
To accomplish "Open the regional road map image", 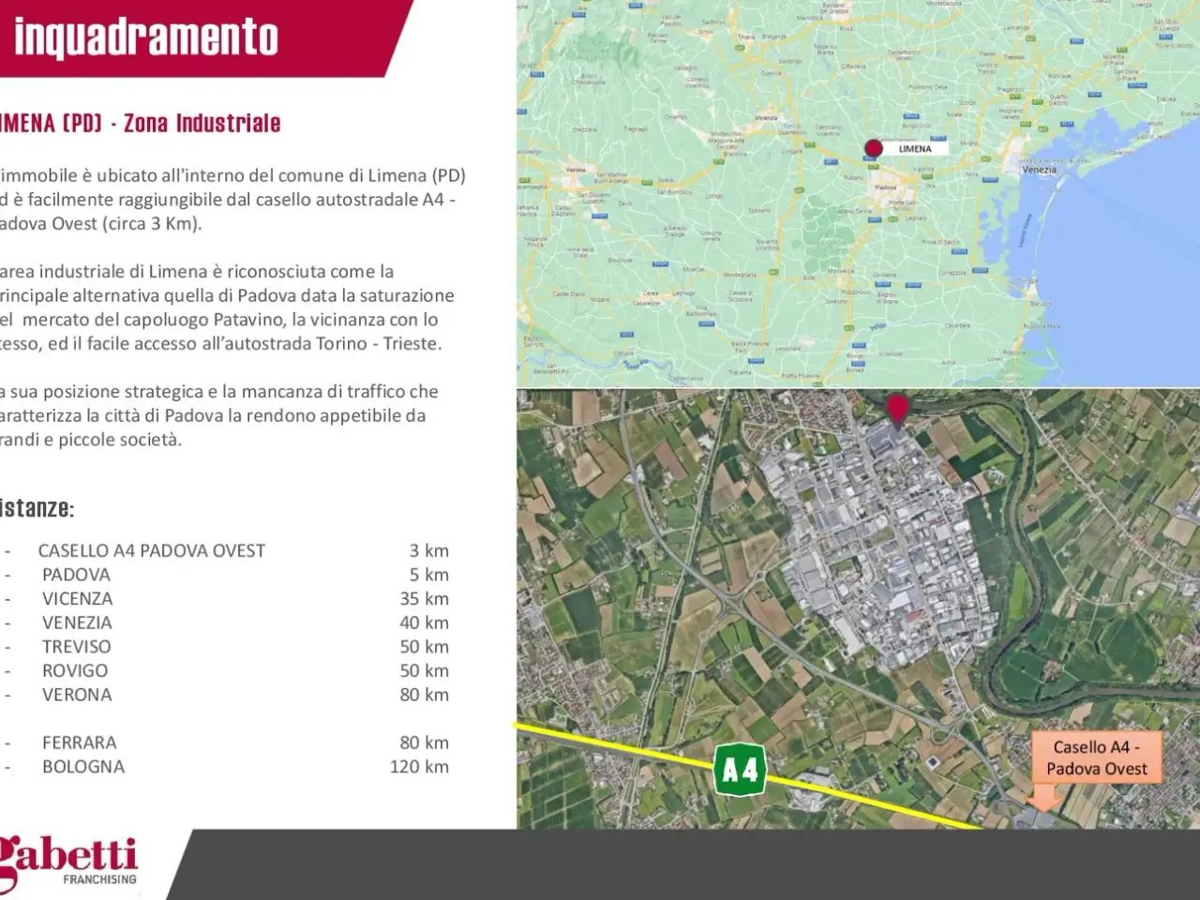I will point(858,192).
